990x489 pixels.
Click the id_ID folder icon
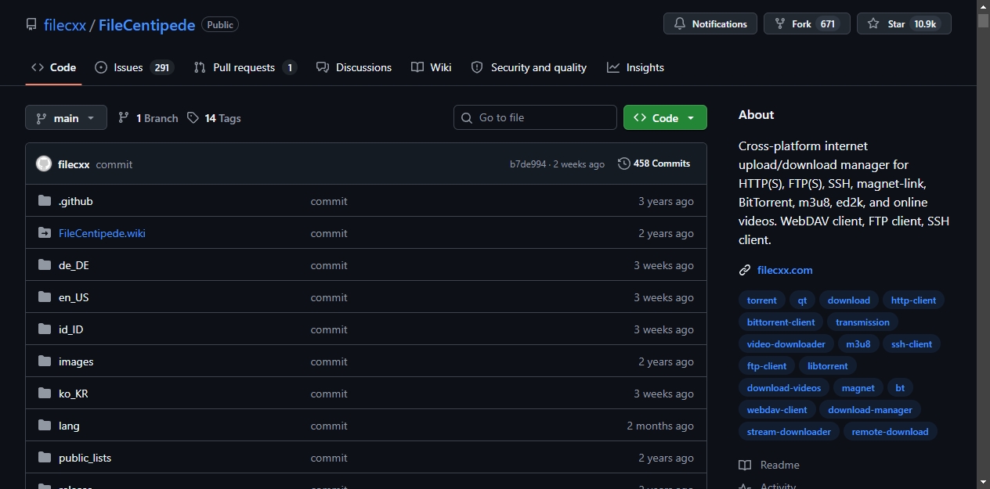pos(44,329)
